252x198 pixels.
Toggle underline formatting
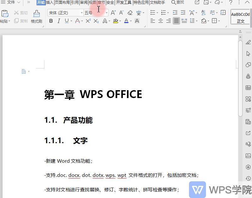[x=66, y=20]
